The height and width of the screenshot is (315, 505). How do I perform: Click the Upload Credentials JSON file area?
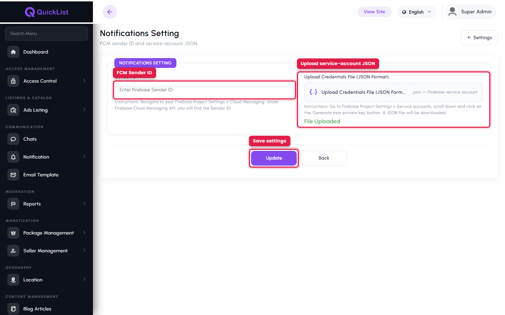[393, 92]
